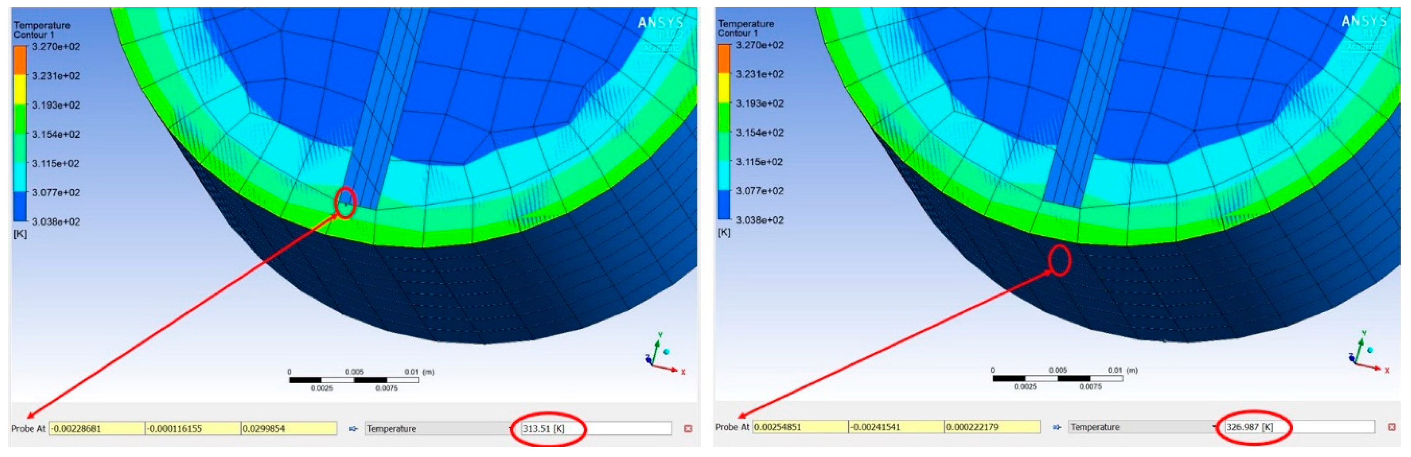Viewport: 1411px width, 457px height.
Task: Click the ANSYS logo in right viewer
Action: tap(1364, 21)
